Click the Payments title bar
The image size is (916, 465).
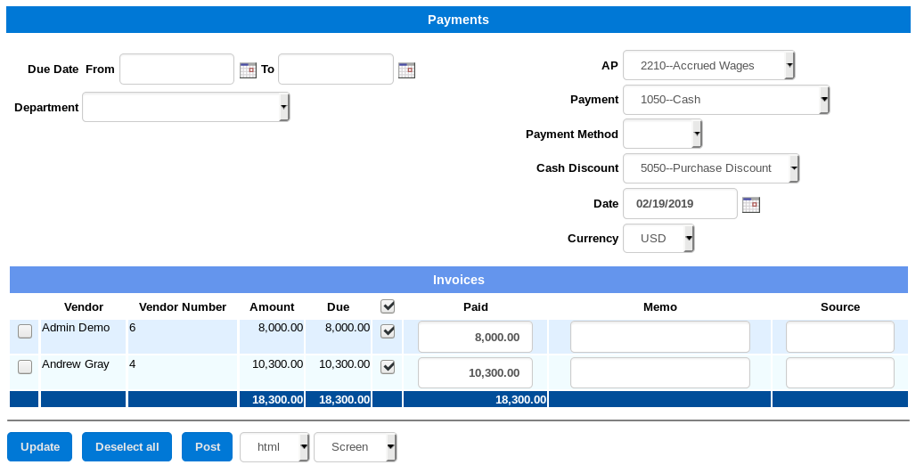[458, 20]
